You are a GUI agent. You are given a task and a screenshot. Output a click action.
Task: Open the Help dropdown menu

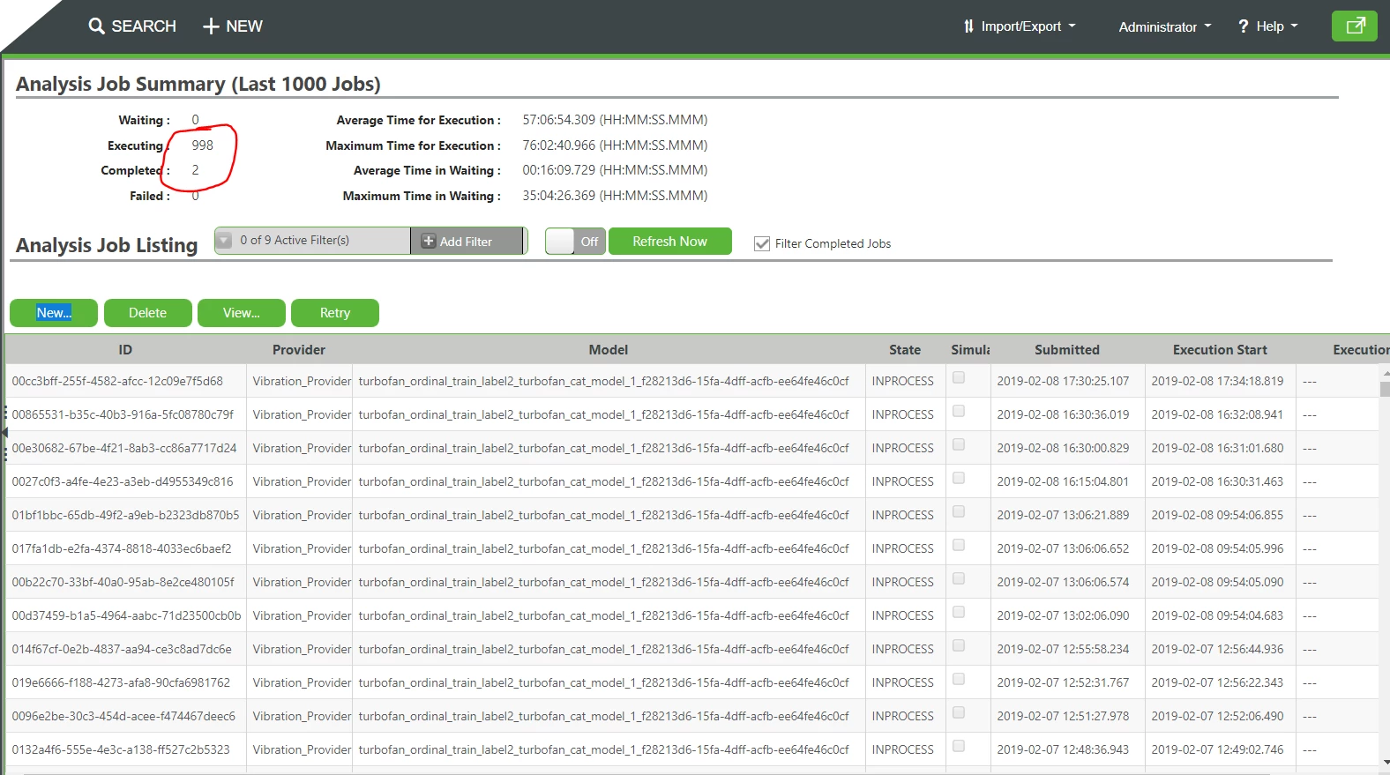click(1268, 26)
